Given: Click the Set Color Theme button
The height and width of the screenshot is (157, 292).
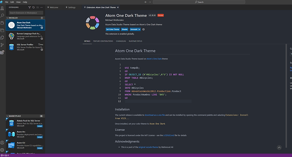Looking at the screenshot, I should pyautogui.click(x=113, y=30).
